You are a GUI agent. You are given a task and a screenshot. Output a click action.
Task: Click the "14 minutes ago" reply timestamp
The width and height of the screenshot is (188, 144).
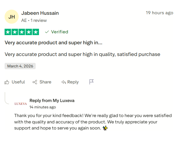43,107
